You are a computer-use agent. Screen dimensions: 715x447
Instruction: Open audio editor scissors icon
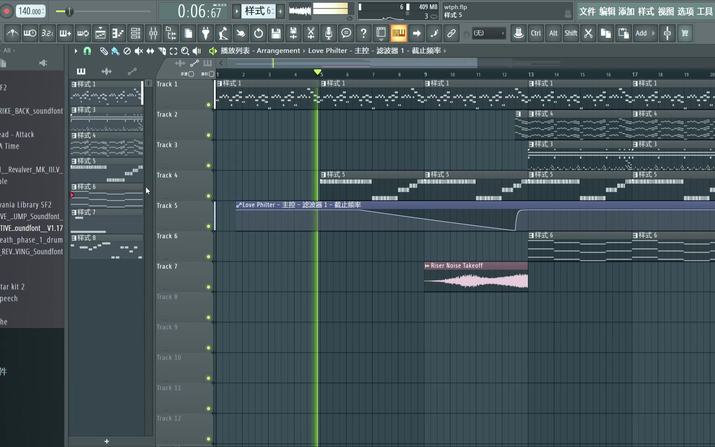tap(311, 33)
